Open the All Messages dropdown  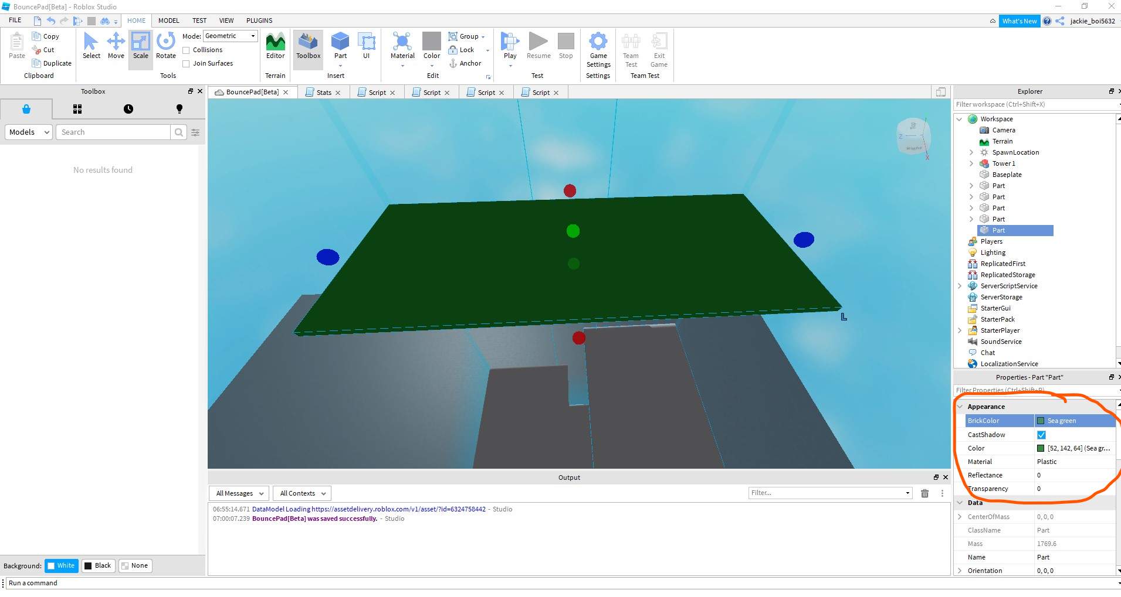[x=239, y=493]
